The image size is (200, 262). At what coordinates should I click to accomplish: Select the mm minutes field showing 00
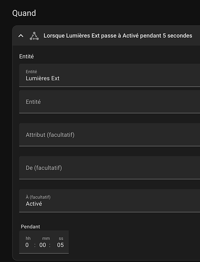42,245
